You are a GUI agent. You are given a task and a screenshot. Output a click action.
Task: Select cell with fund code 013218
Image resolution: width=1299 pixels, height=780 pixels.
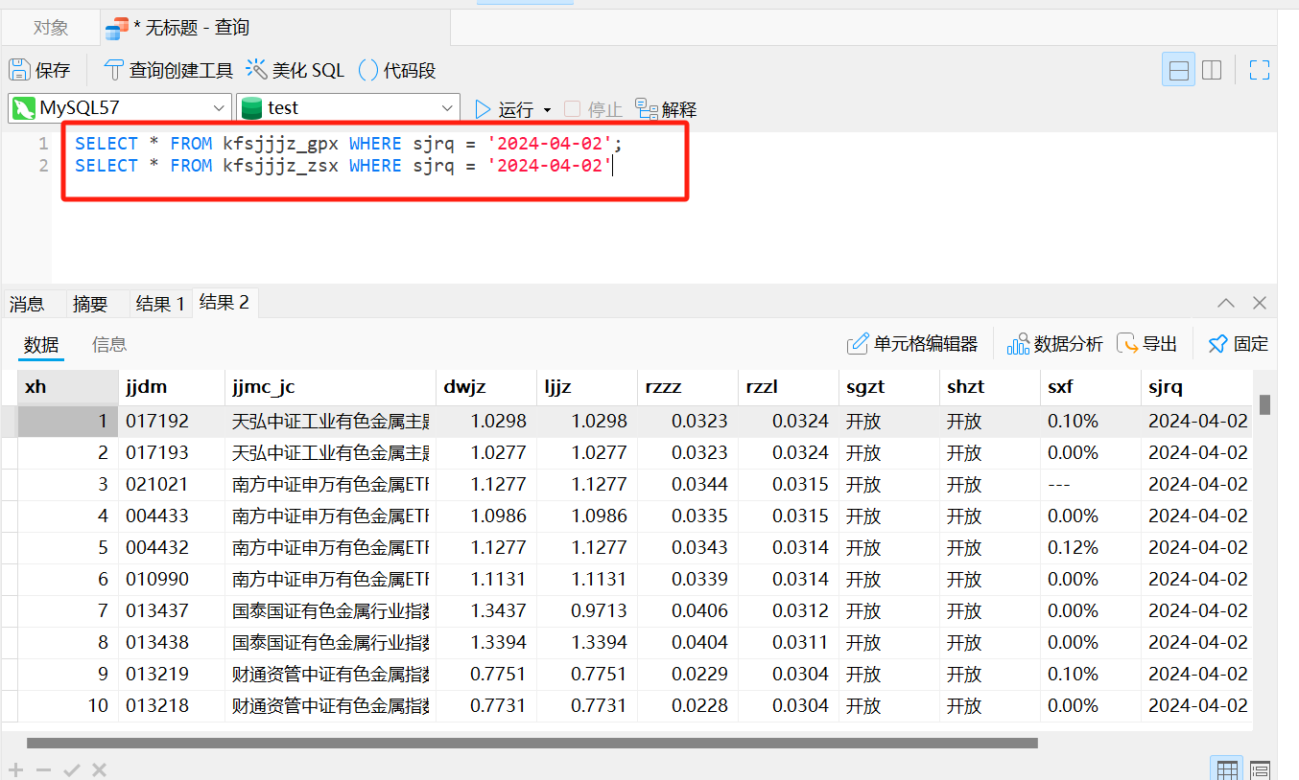(172, 705)
